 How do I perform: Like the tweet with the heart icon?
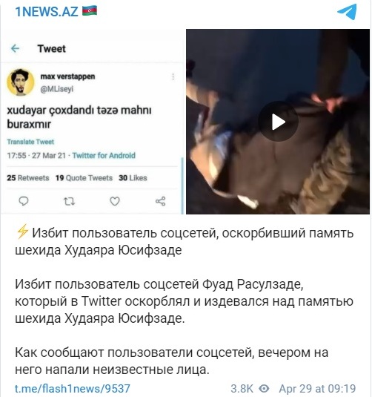(x=115, y=201)
